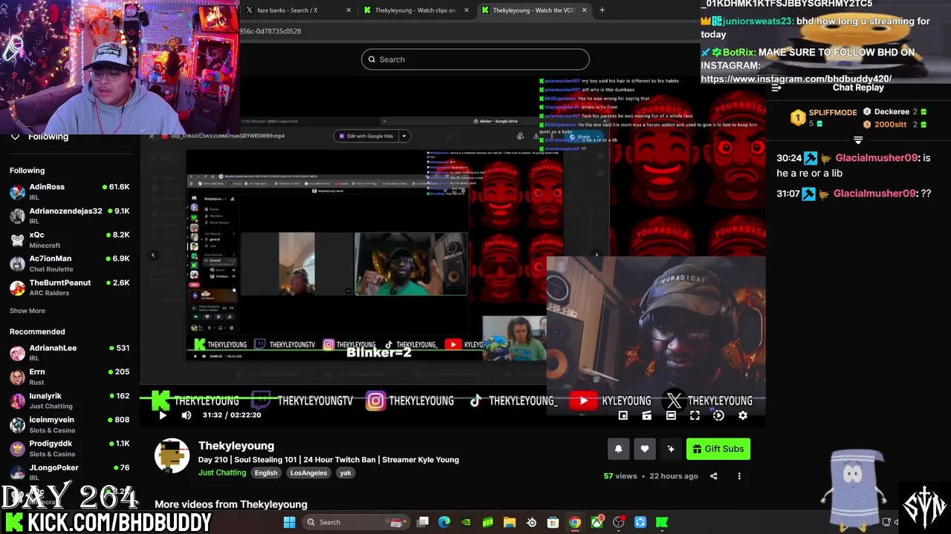
Task: Cast the video to another device
Action: coord(647,416)
